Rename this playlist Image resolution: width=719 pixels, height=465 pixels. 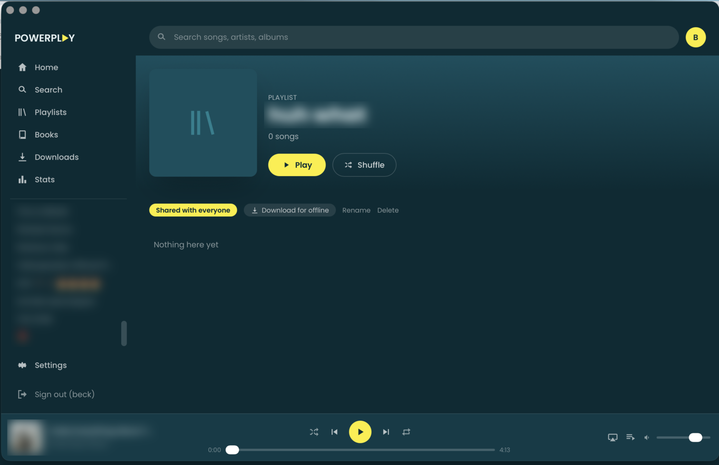coord(356,210)
